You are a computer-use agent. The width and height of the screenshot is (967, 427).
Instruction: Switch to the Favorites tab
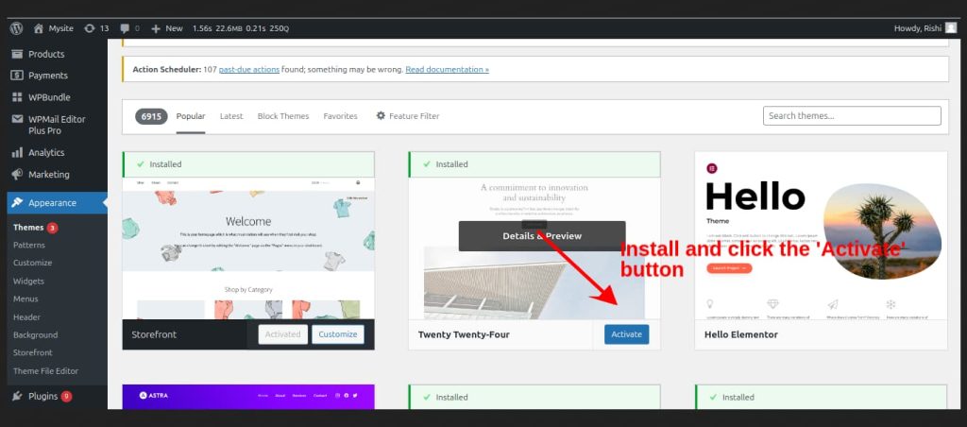tap(340, 116)
